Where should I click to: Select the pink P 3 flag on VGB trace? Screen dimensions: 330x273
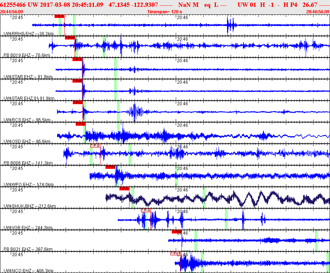[146, 210]
